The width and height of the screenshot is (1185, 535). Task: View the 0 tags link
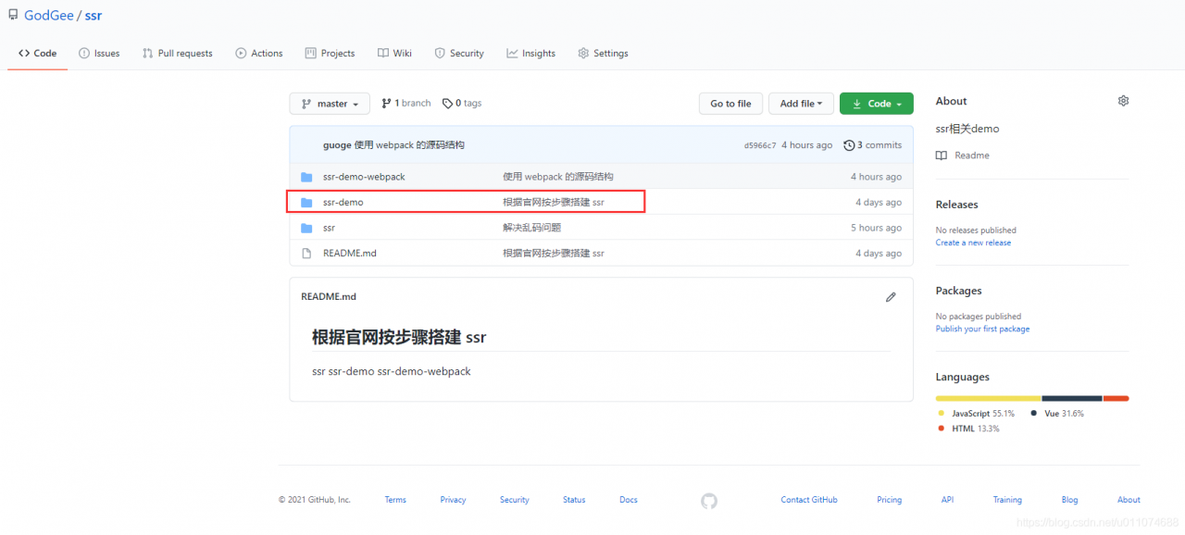[x=462, y=104]
